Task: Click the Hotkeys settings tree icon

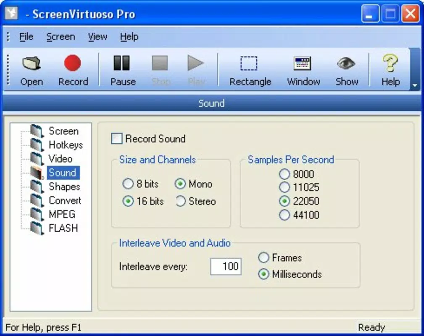Action: click(x=37, y=145)
